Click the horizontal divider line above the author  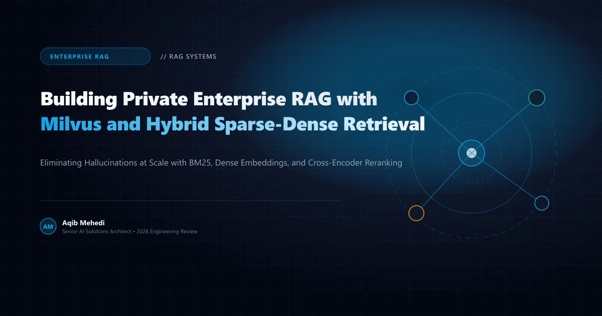(x=191, y=201)
